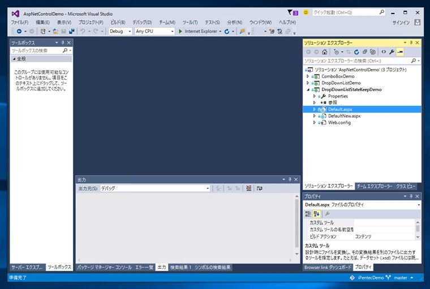Click the Navigate Backward toolbar icon
This screenshot has width=430, height=289.
[19, 31]
